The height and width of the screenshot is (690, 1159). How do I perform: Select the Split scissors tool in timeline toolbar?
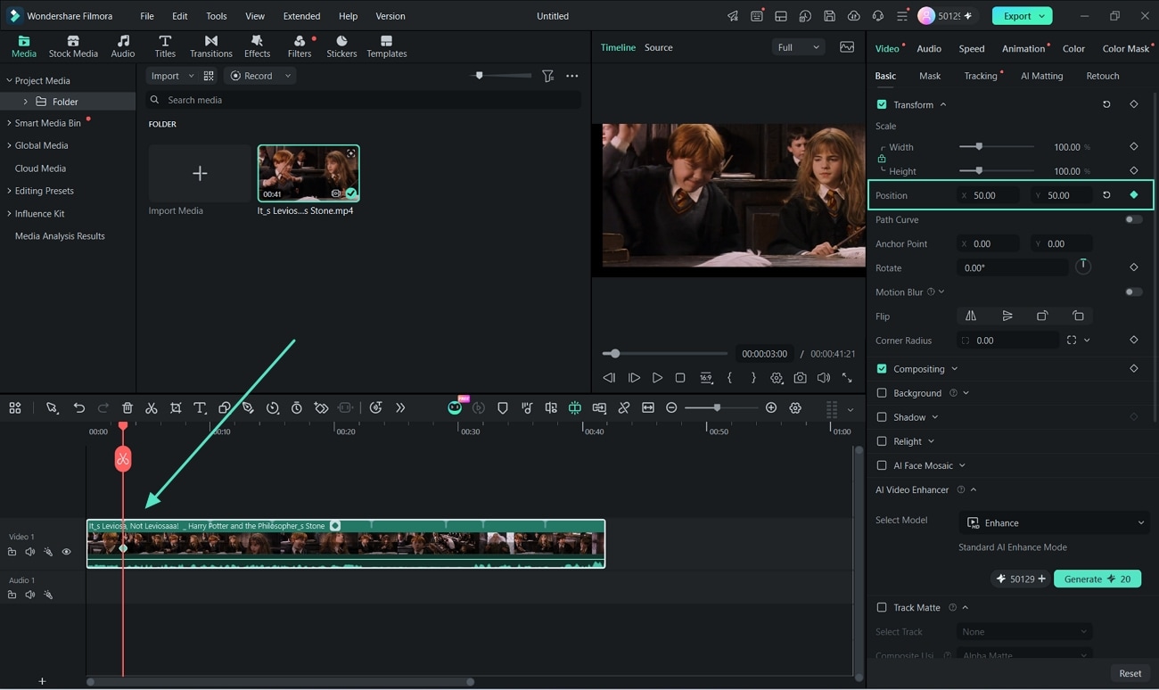point(152,408)
